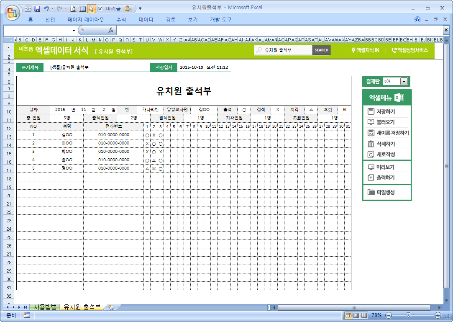Click the lock icon in quick access toolbar
453x322 pixels.
(x=128, y=8)
